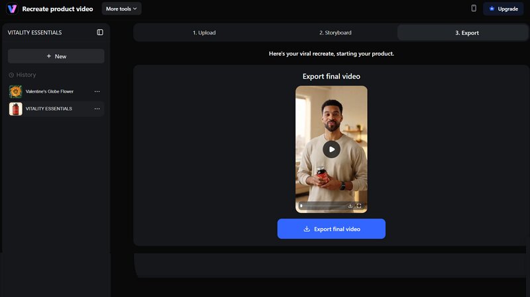Viewport: 530px width, 297px height.
Task: Click the blue Export final video button
Action: coord(331,229)
